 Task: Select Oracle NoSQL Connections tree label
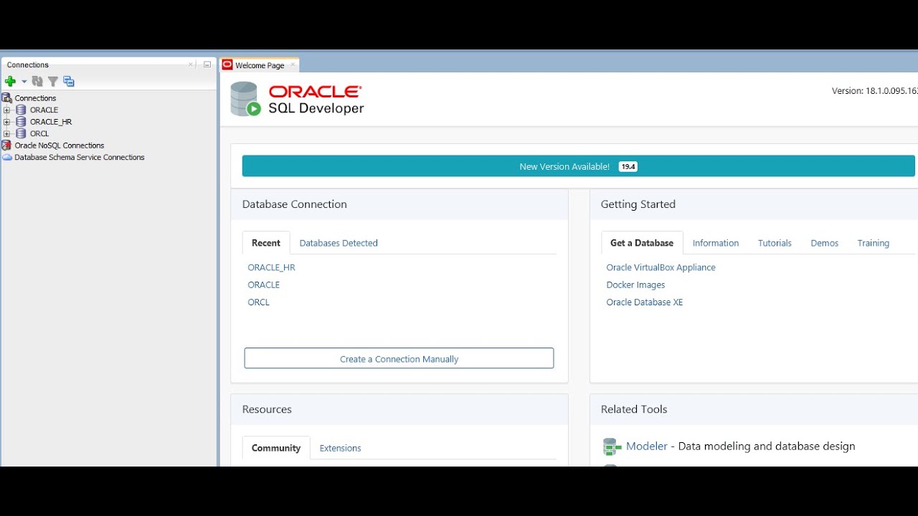(x=60, y=145)
